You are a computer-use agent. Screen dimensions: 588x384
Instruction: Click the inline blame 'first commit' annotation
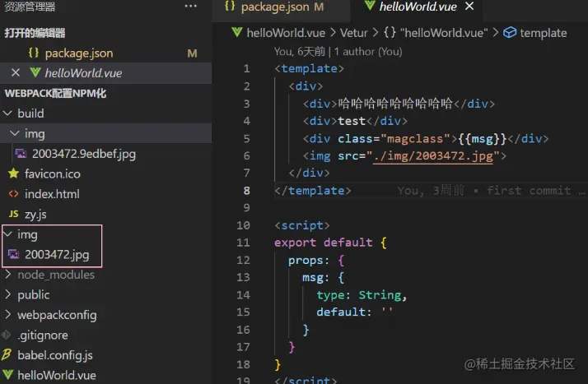coord(529,191)
